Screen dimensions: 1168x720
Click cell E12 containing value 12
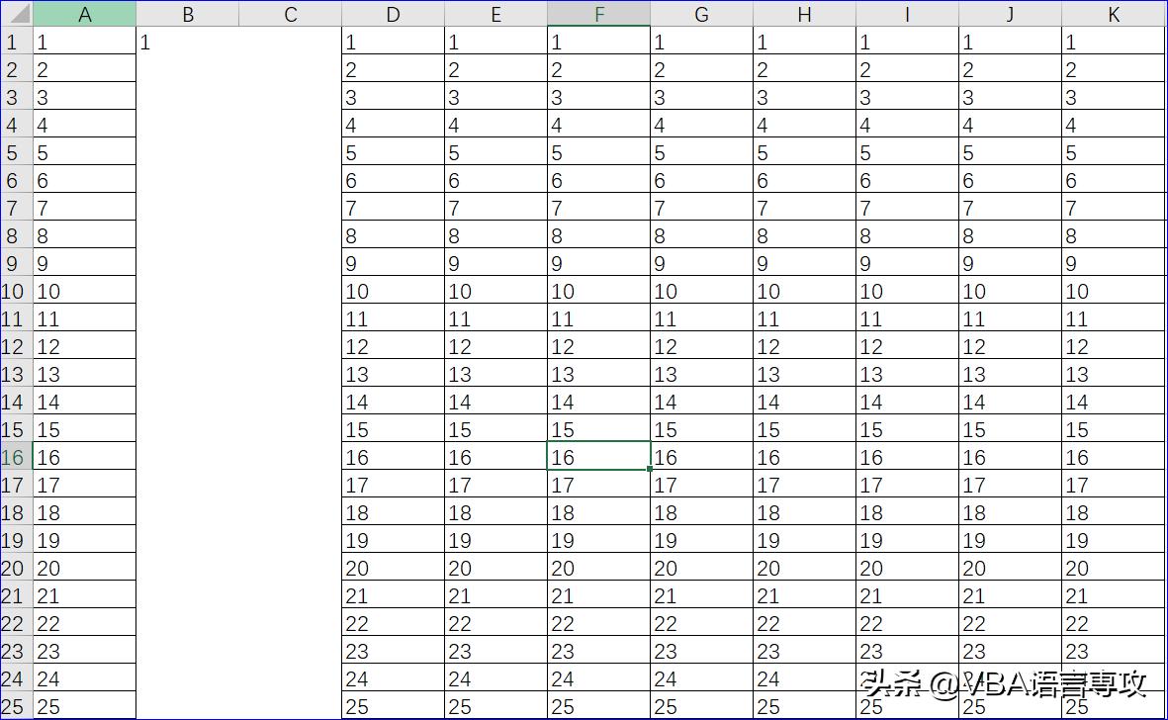[495, 346]
